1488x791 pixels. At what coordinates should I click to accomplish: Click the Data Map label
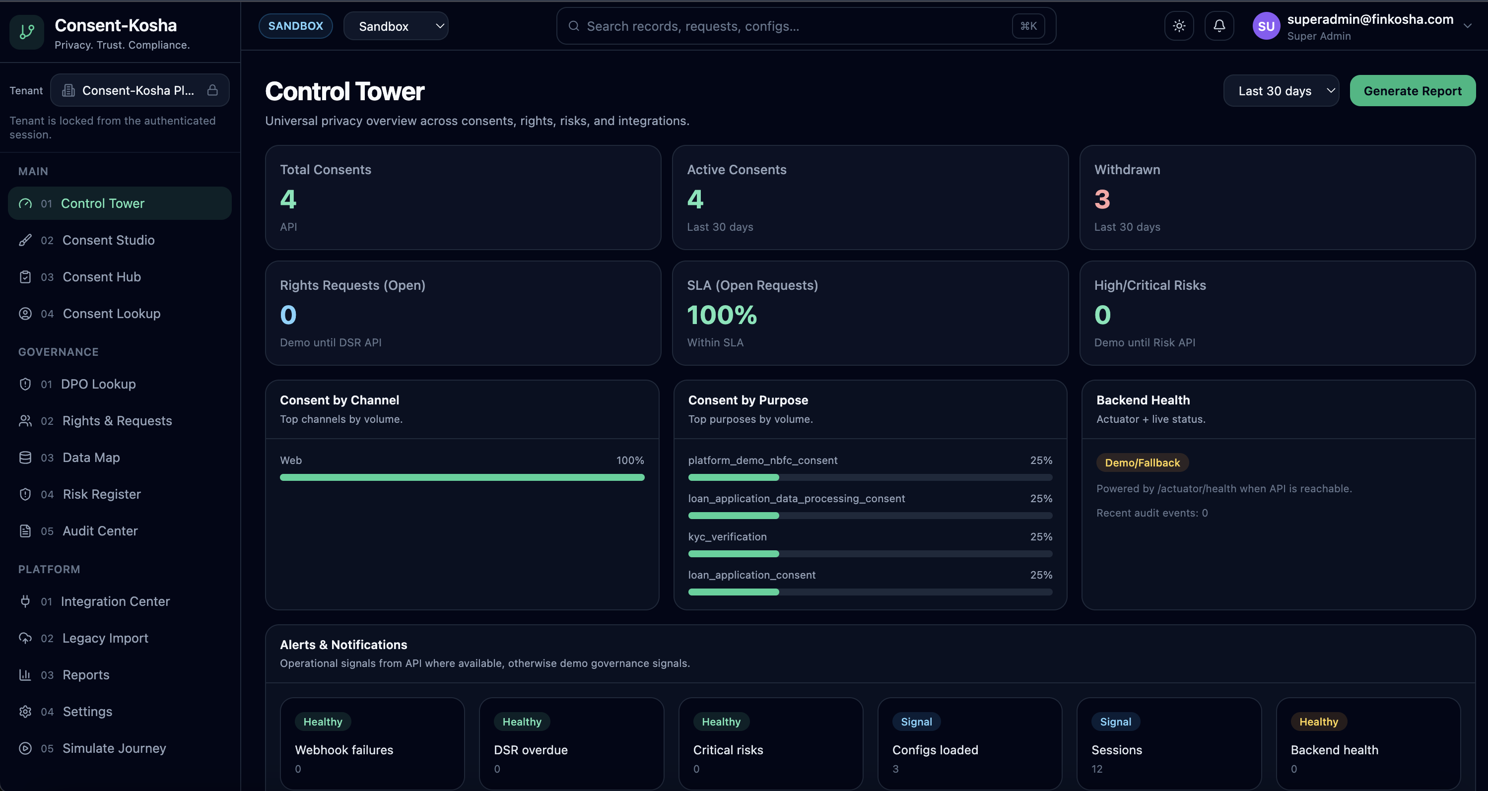pos(91,458)
